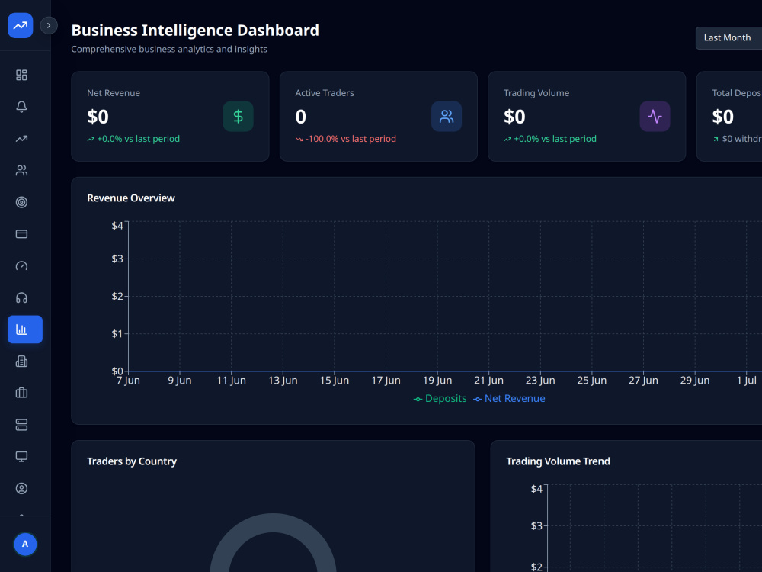Open notifications bell icon in sidebar

pos(21,107)
